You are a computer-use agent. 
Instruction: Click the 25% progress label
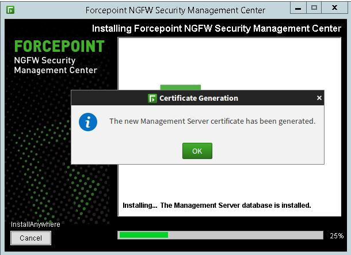tap(337, 236)
